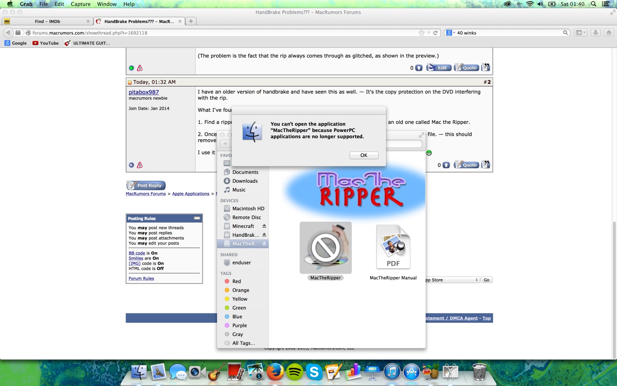Toggle multi-quote on post #2
617x386 pixels.
point(486,165)
